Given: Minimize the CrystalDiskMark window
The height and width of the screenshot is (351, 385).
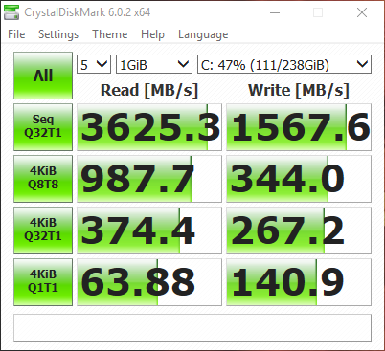Looking at the screenshot, I should [275, 12].
